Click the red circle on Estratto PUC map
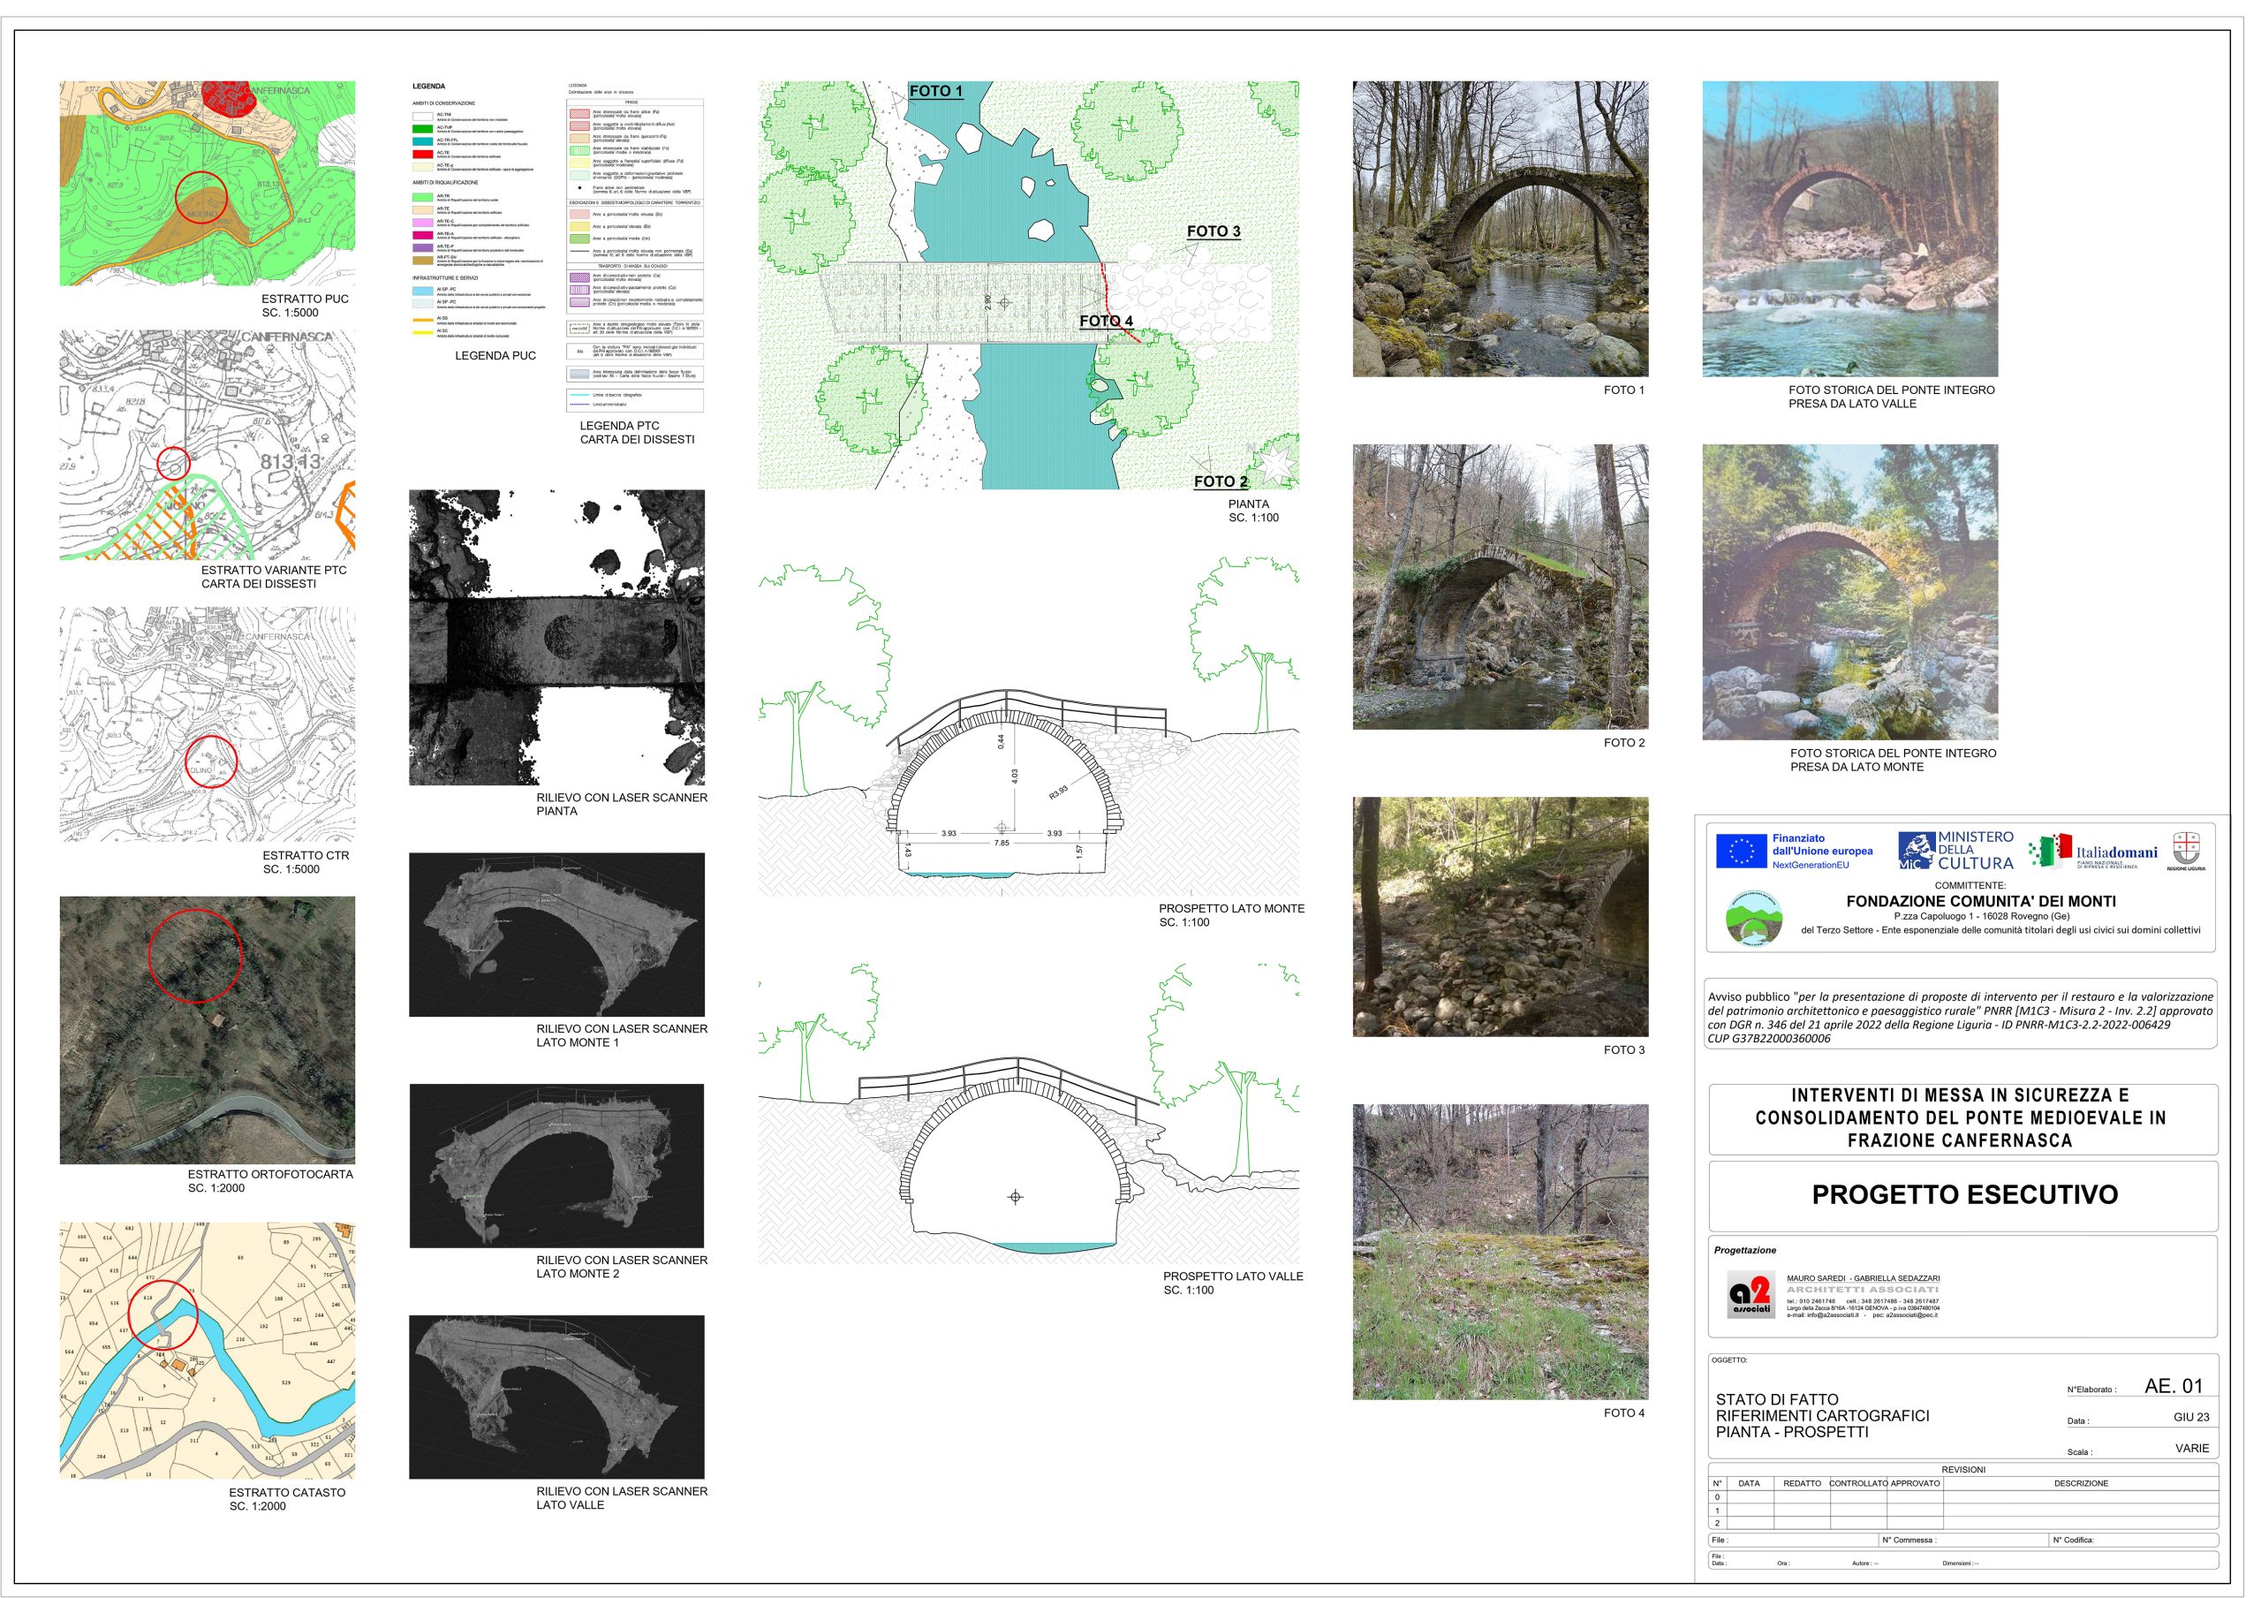Viewport: 2261px width, 1598px height. click(x=200, y=197)
